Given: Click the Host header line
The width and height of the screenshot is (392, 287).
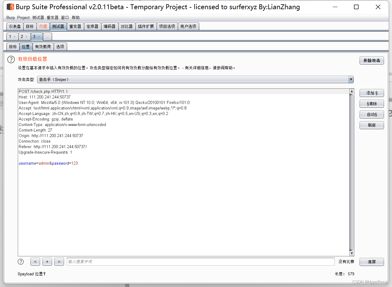Looking at the screenshot, I should tap(45, 97).
